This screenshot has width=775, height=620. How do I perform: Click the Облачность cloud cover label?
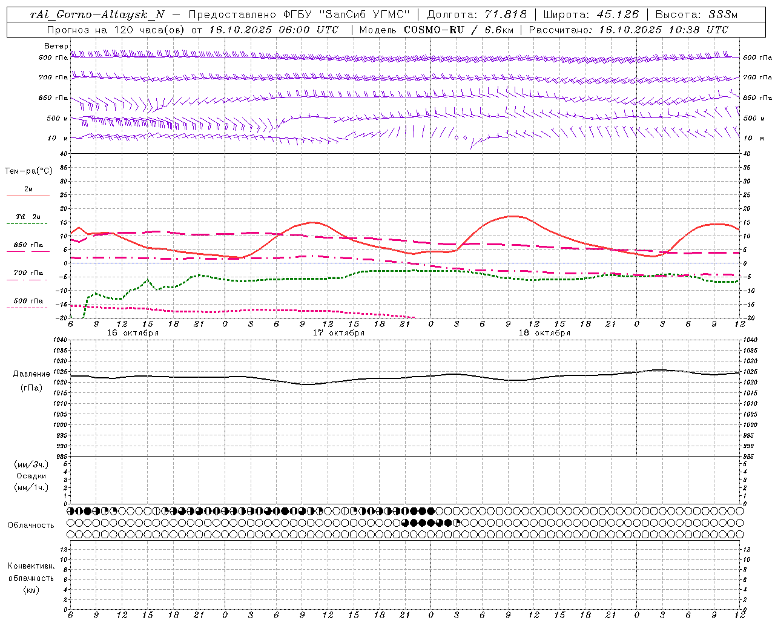[31, 526]
